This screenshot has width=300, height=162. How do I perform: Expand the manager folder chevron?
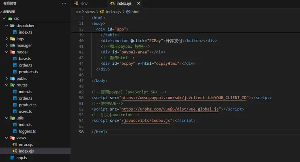click(6, 45)
